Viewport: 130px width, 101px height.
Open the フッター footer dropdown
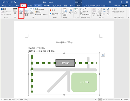84,12
